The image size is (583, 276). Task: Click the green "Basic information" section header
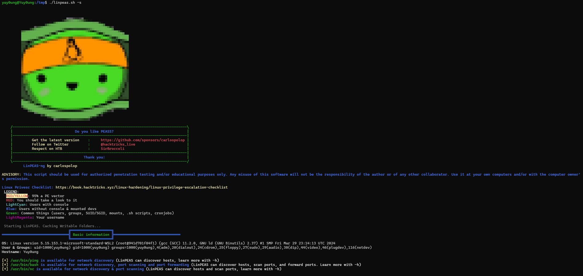tap(91, 235)
